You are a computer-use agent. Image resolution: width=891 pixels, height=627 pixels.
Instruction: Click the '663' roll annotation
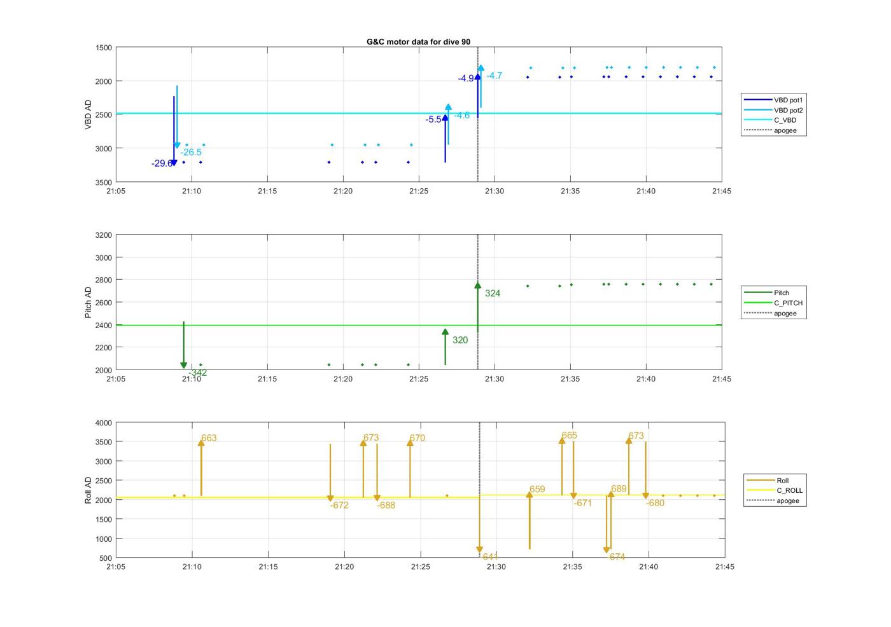click(x=209, y=438)
